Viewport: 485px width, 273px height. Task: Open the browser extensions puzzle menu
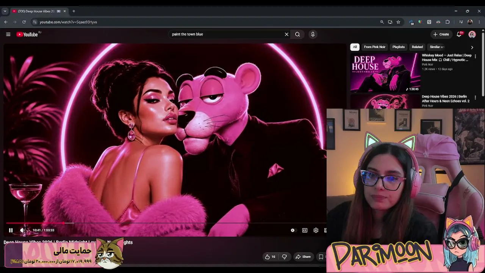click(447, 22)
